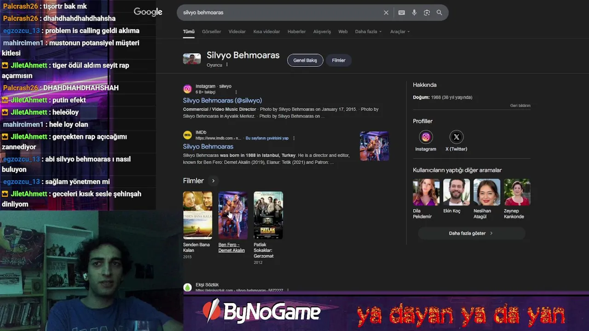Screen dimensions: 589x331
Task: Switch to the Görseller tab
Action: 212,32
